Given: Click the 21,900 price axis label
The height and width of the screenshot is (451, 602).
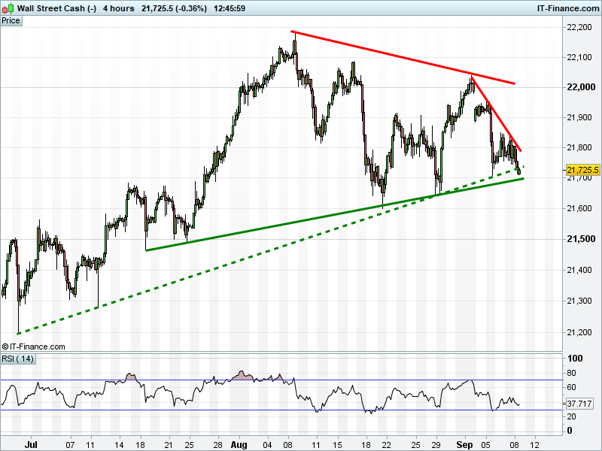Looking at the screenshot, I should pyautogui.click(x=579, y=117).
